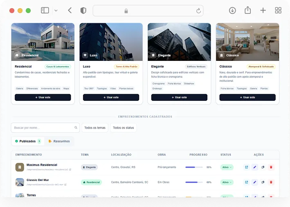The width and height of the screenshot is (290, 207).
Task: Click the Cronograma tag on the Elegante card
Action: pyautogui.click(x=158, y=84)
